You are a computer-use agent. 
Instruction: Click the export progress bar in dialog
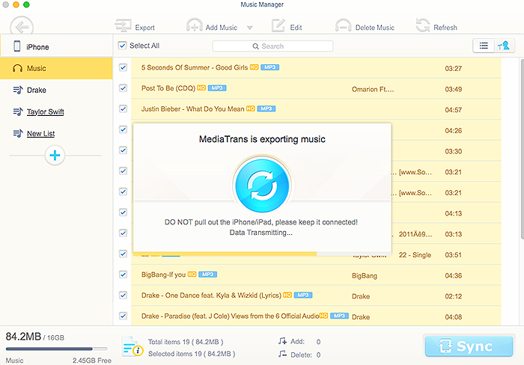click(262, 254)
